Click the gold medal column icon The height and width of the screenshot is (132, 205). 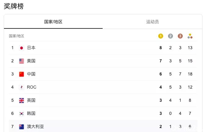pyautogui.click(x=161, y=36)
